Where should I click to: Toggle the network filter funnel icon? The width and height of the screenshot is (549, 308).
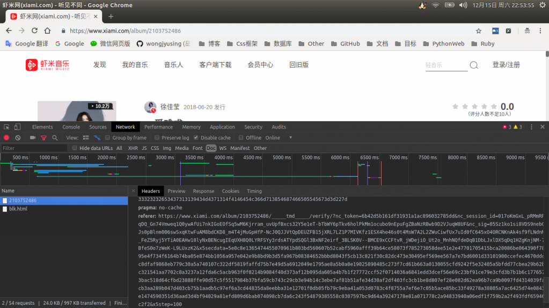[44, 138]
